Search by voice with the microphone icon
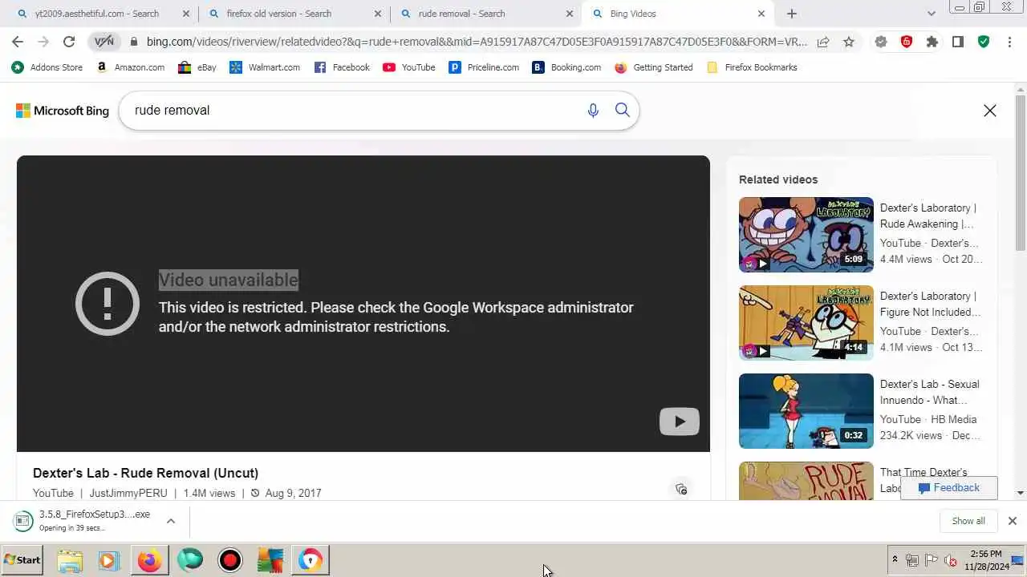The width and height of the screenshot is (1027, 577). coord(593,111)
